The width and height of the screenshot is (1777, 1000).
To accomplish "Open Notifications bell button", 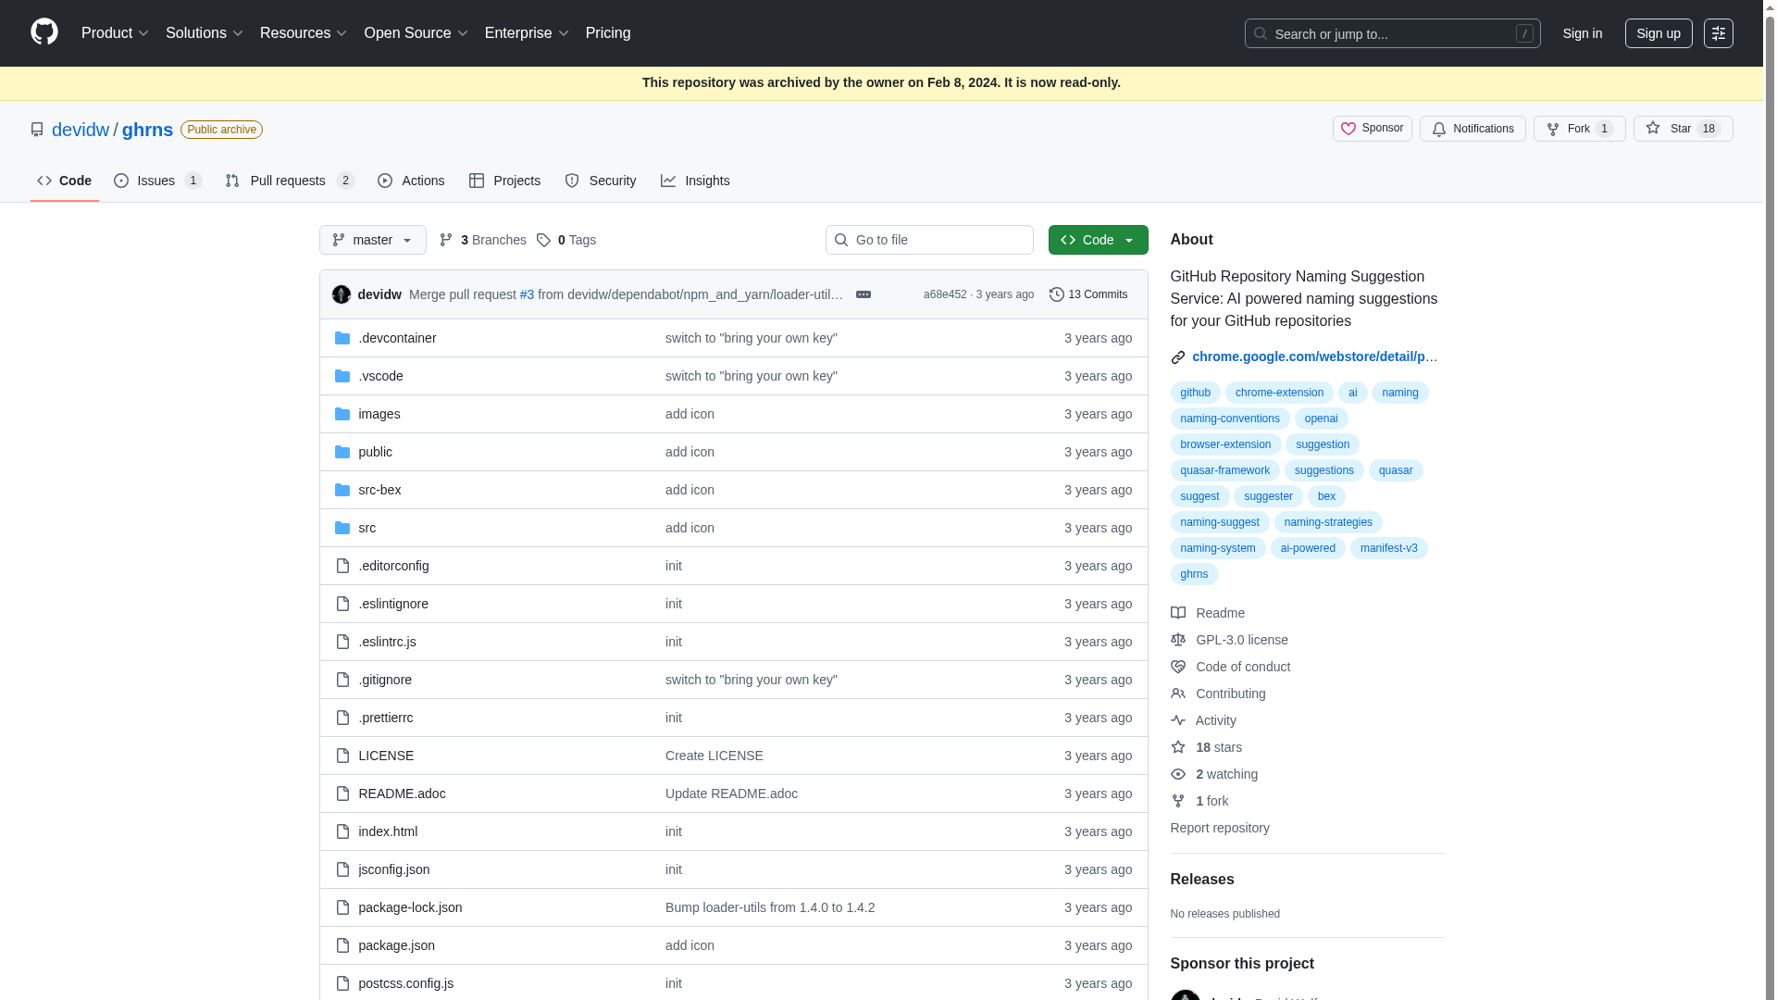I will [x=1472, y=129].
